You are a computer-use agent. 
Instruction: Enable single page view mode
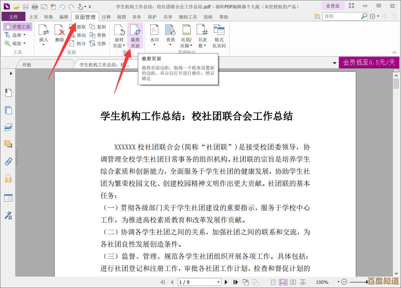[x=273, y=282]
